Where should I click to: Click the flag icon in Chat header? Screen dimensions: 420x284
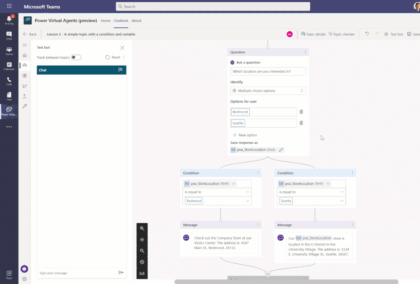click(x=120, y=70)
